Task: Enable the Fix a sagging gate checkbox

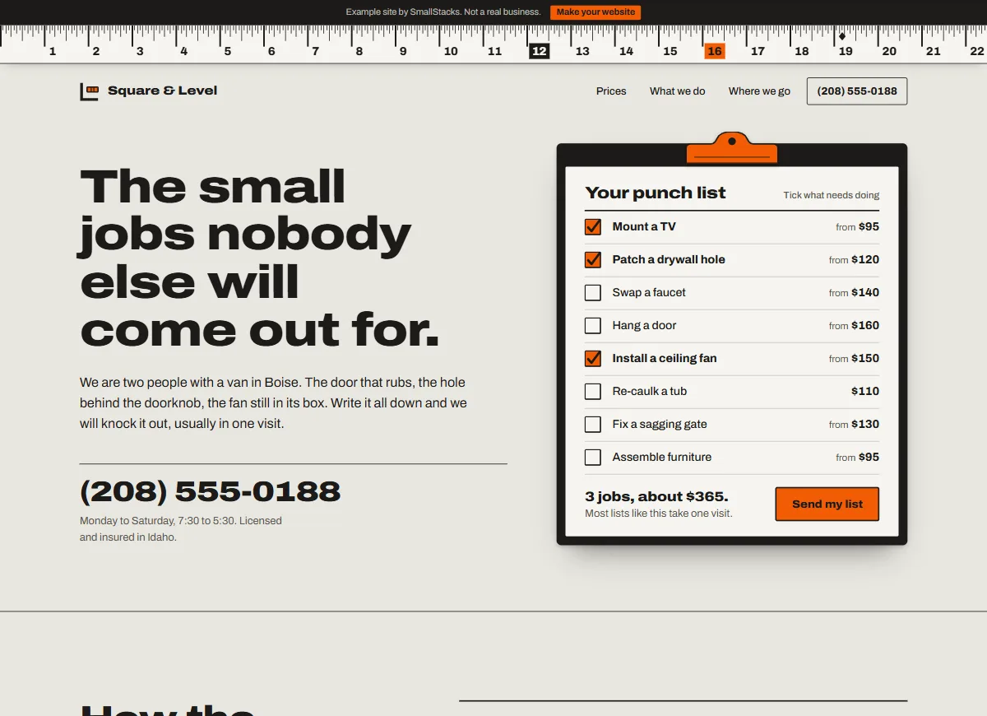Action: click(593, 425)
